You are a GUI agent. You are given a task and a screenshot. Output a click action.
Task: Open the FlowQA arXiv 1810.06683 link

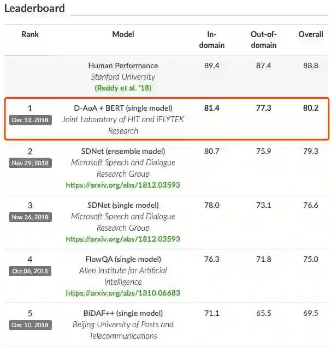[x=123, y=293]
